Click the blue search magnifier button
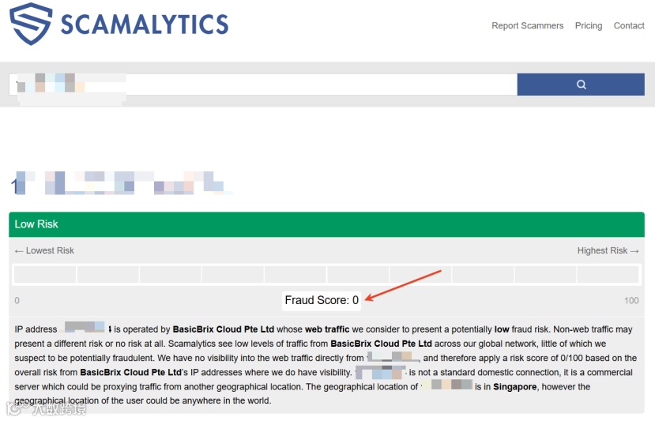655x421 pixels. (581, 85)
